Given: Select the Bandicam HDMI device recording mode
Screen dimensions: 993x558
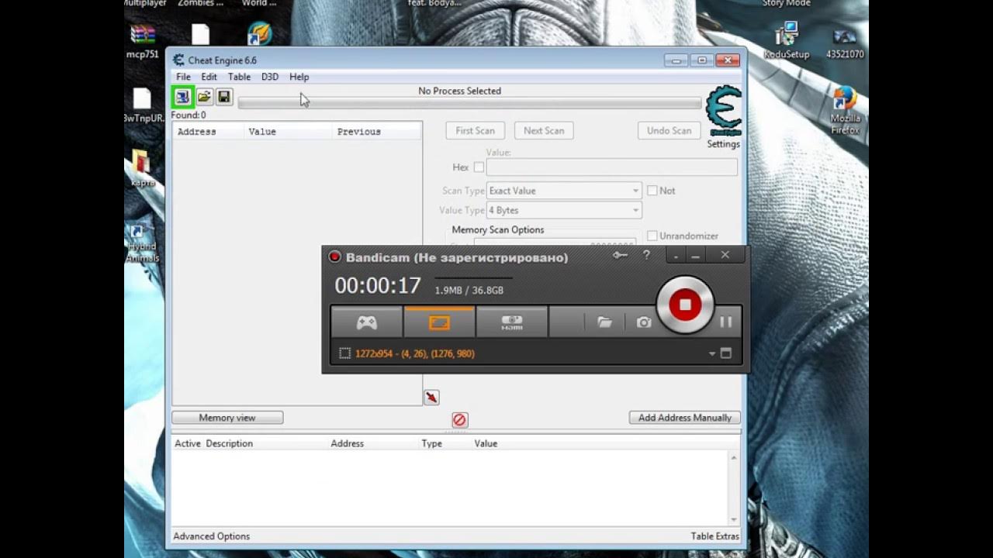Looking at the screenshot, I should tap(512, 322).
